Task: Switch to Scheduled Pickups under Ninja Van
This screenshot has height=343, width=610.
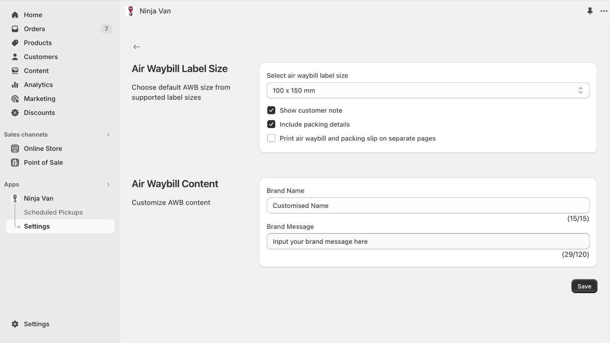Action: 53,212
